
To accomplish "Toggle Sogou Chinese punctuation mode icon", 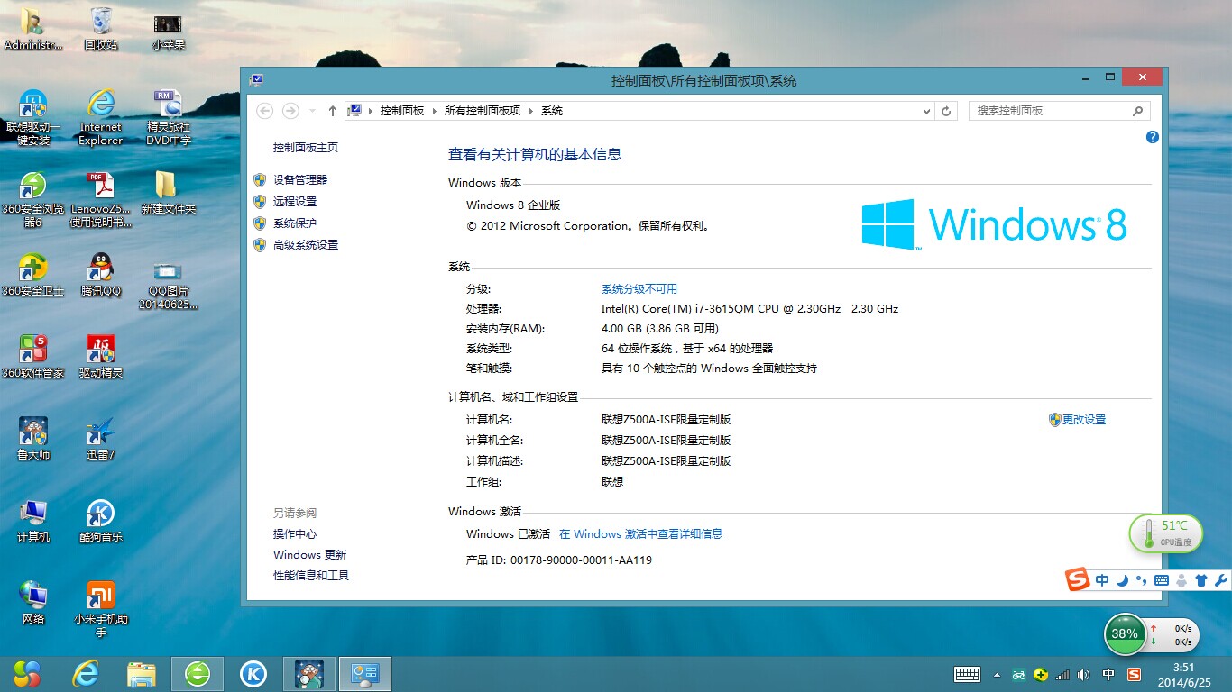I will coord(1142,580).
